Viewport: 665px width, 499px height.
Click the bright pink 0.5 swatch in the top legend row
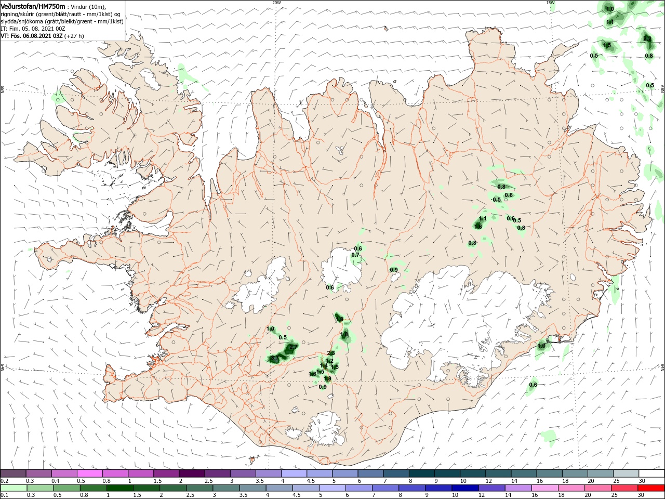coord(90,474)
